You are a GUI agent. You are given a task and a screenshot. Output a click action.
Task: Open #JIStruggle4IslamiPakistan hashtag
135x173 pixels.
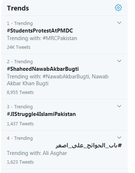[x=41, y=114]
